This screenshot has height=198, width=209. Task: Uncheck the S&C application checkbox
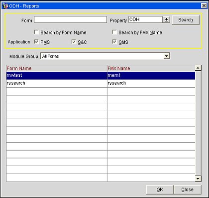74,42
